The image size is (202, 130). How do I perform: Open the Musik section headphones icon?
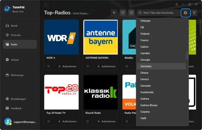pyautogui.click(x=7, y=25)
